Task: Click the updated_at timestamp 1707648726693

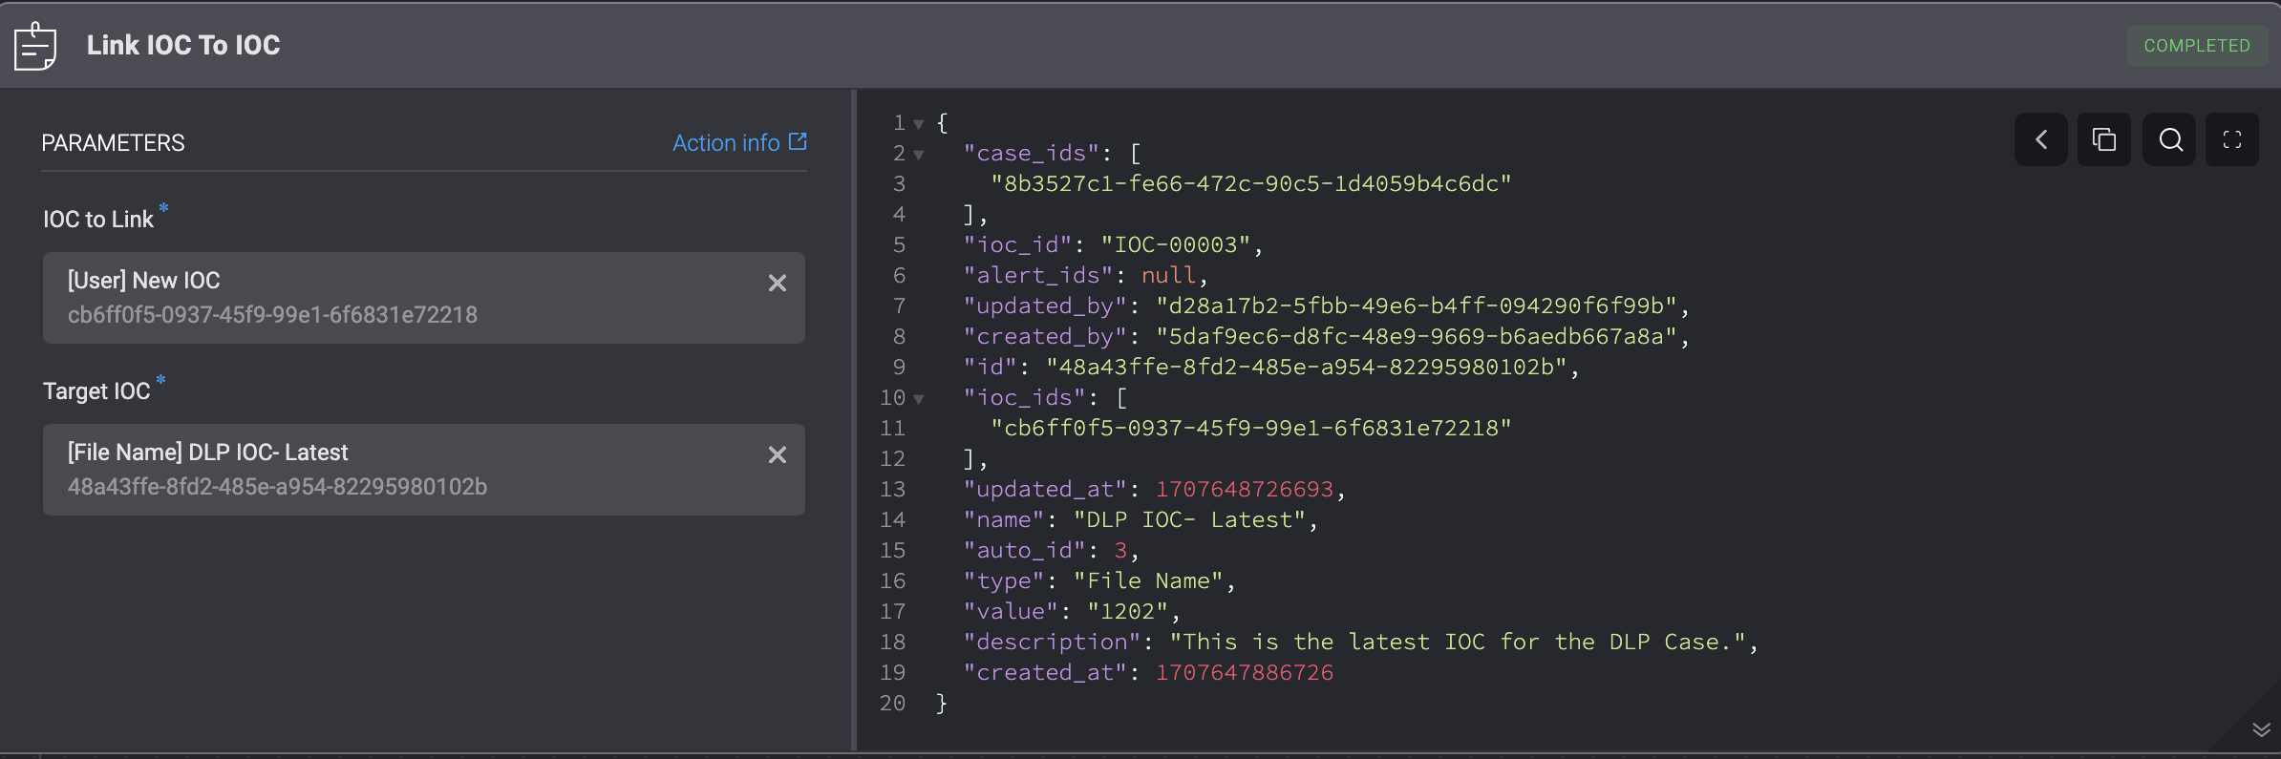Action: (x=1245, y=489)
